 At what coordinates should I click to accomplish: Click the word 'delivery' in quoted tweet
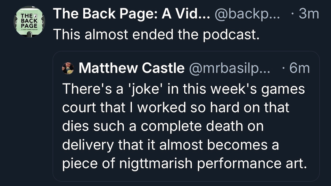pos(88,145)
